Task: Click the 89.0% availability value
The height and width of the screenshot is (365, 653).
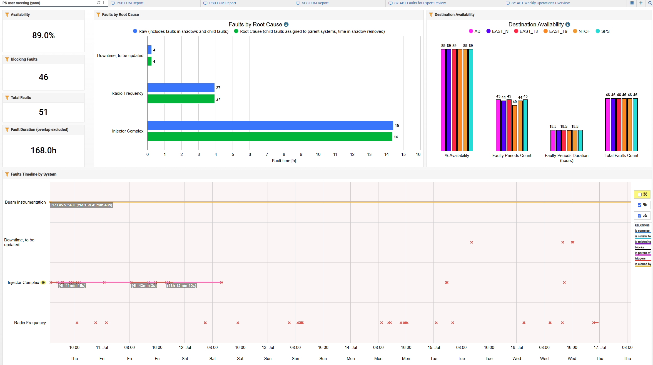Action: pyautogui.click(x=43, y=35)
